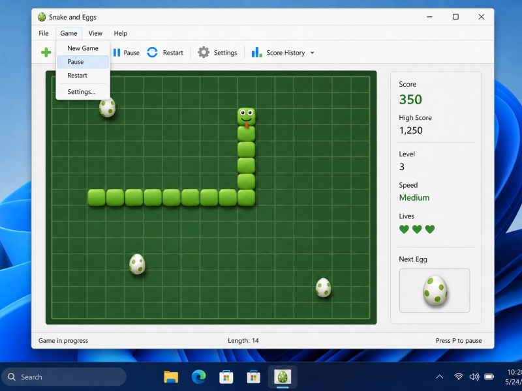Open Microsoft Edge from the taskbar
The height and width of the screenshot is (391, 522).
pyautogui.click(x=199, y=377)
